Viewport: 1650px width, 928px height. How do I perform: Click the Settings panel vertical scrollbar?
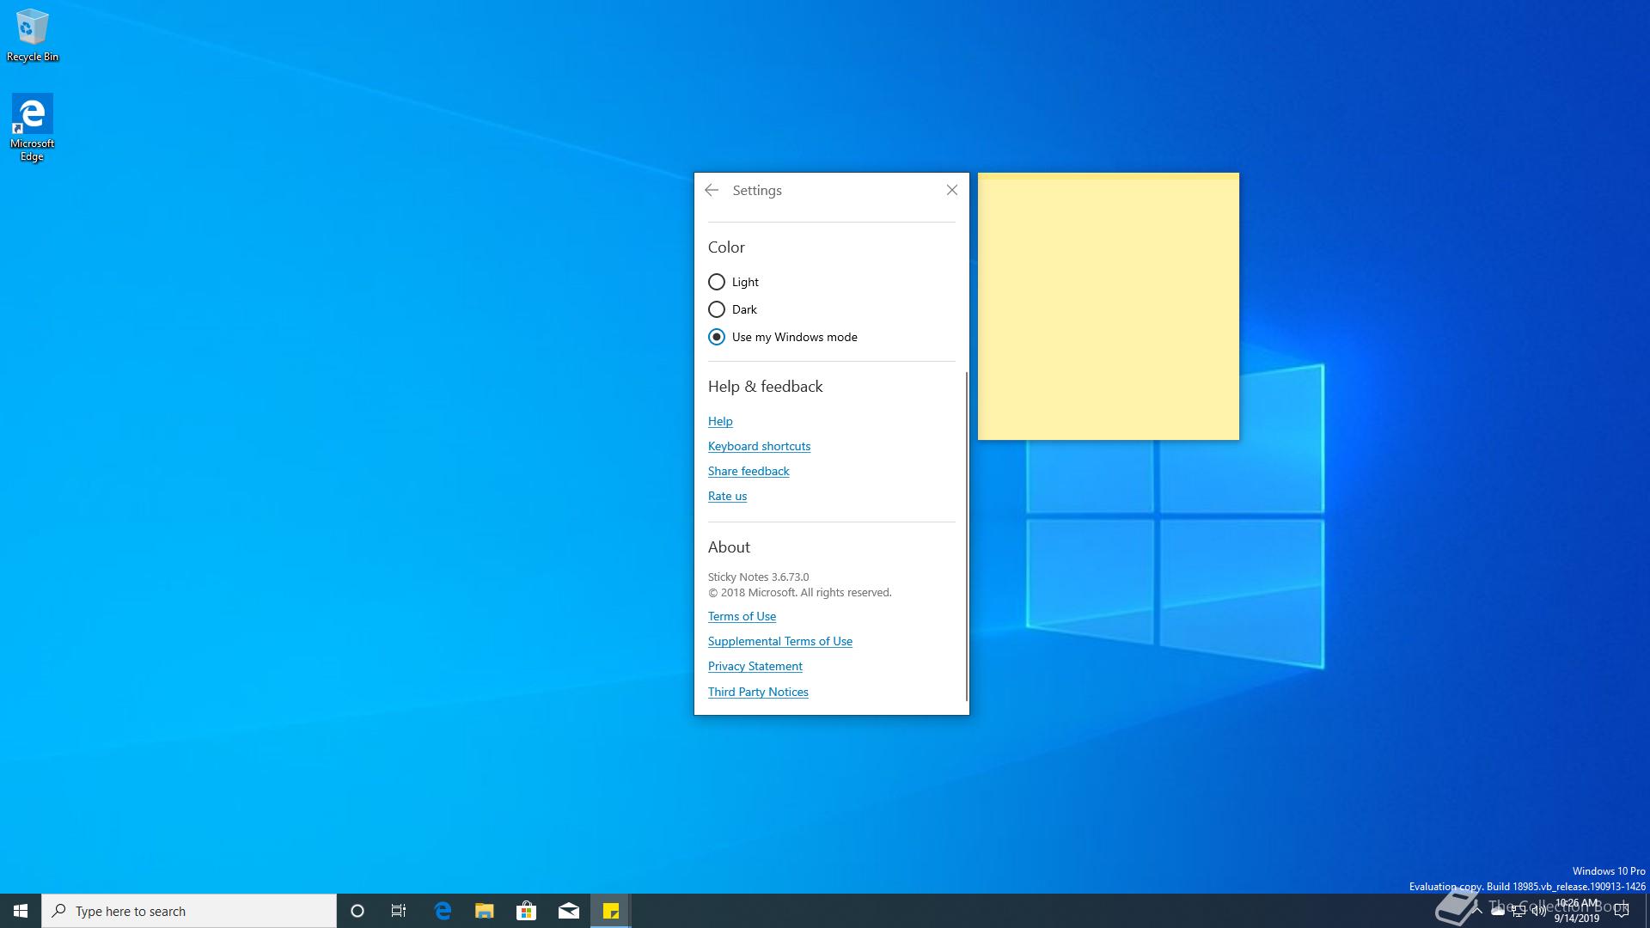967,536
